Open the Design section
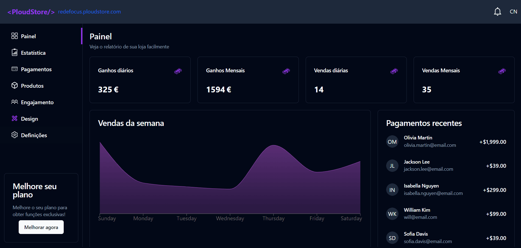521x248 pixels. (x=41, y=119)
